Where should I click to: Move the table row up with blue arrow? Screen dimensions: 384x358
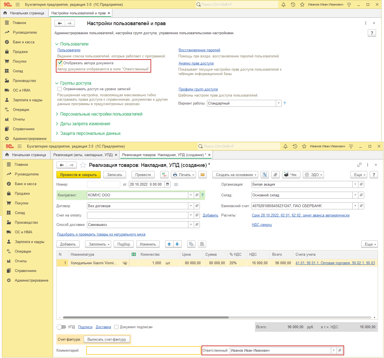tap(169, 244)
